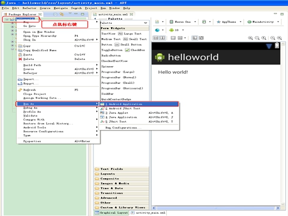Image resolution: width=288 pixels, height=216 pixels.
Task: Select CheckBox widget in palette
Action: 135,50
